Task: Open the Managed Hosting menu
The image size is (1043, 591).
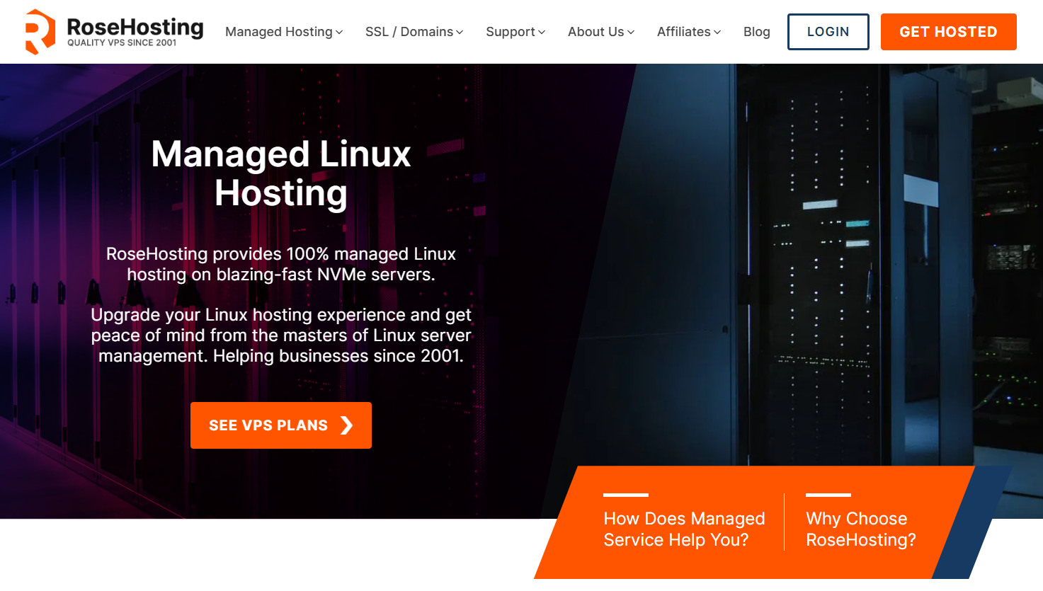Action: (278, 32)
